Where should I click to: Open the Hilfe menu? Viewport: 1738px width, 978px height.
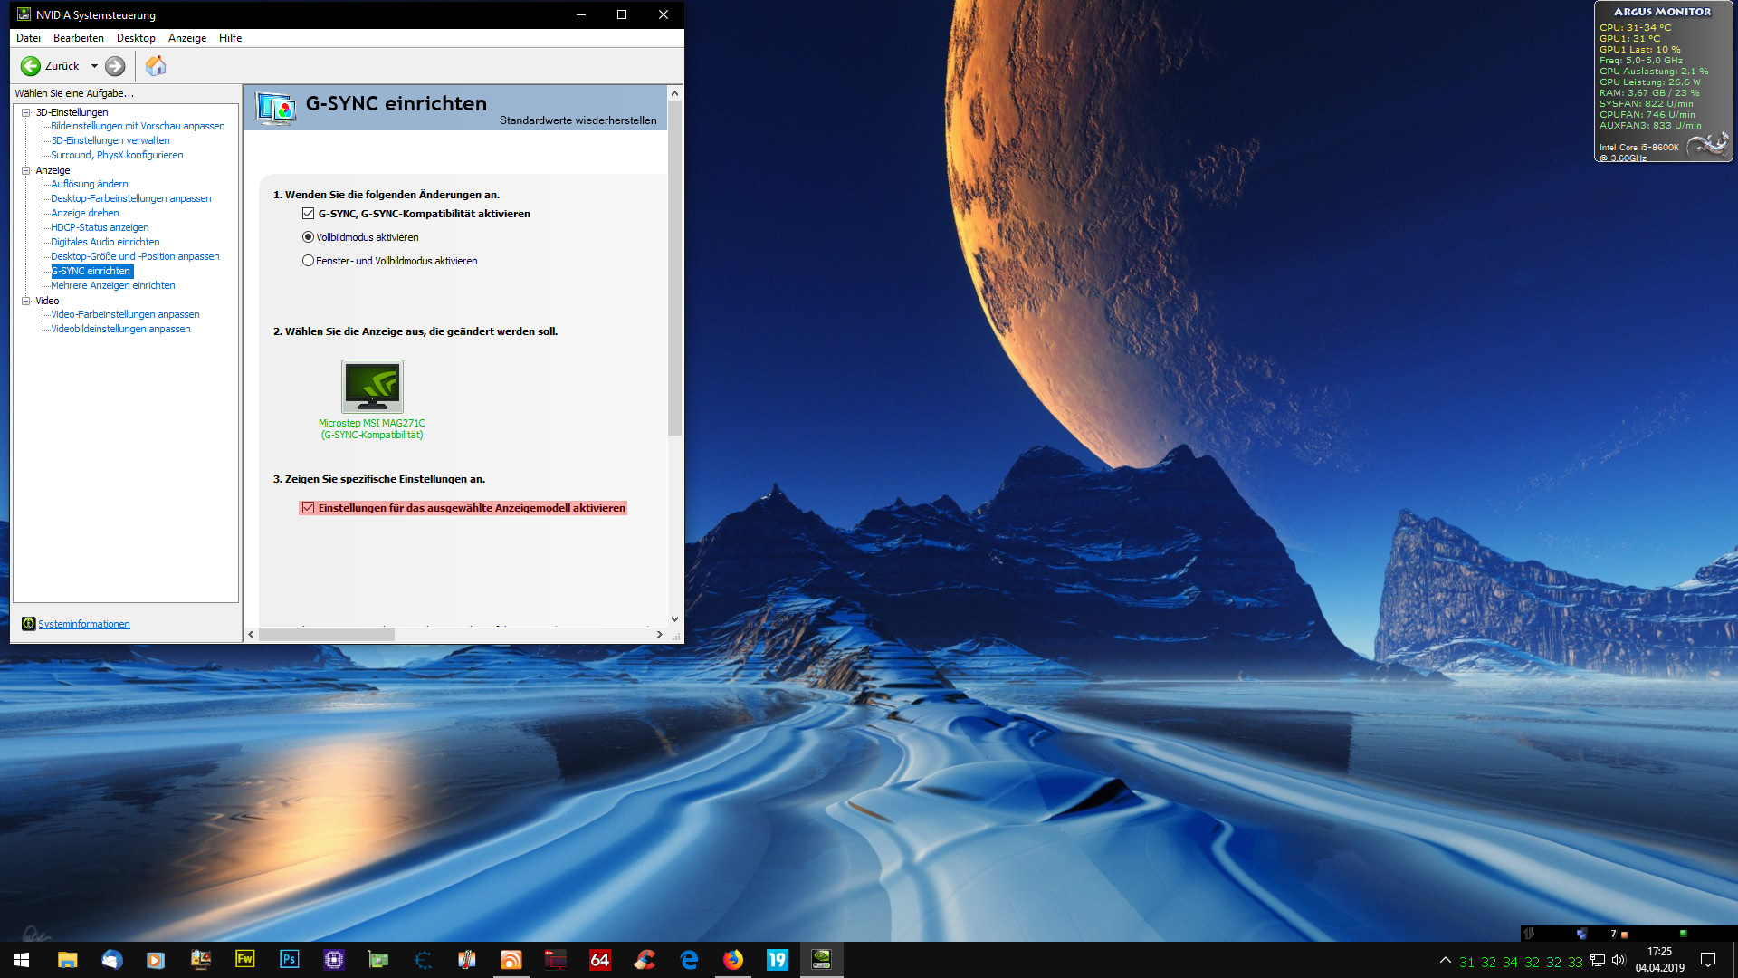230,38
